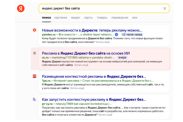This screenshot has height=122, width=183.
Task: Open the переводчик tab
Action: 120,18
